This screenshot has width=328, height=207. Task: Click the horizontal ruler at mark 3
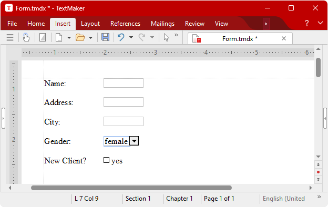[x=156, y=52]
